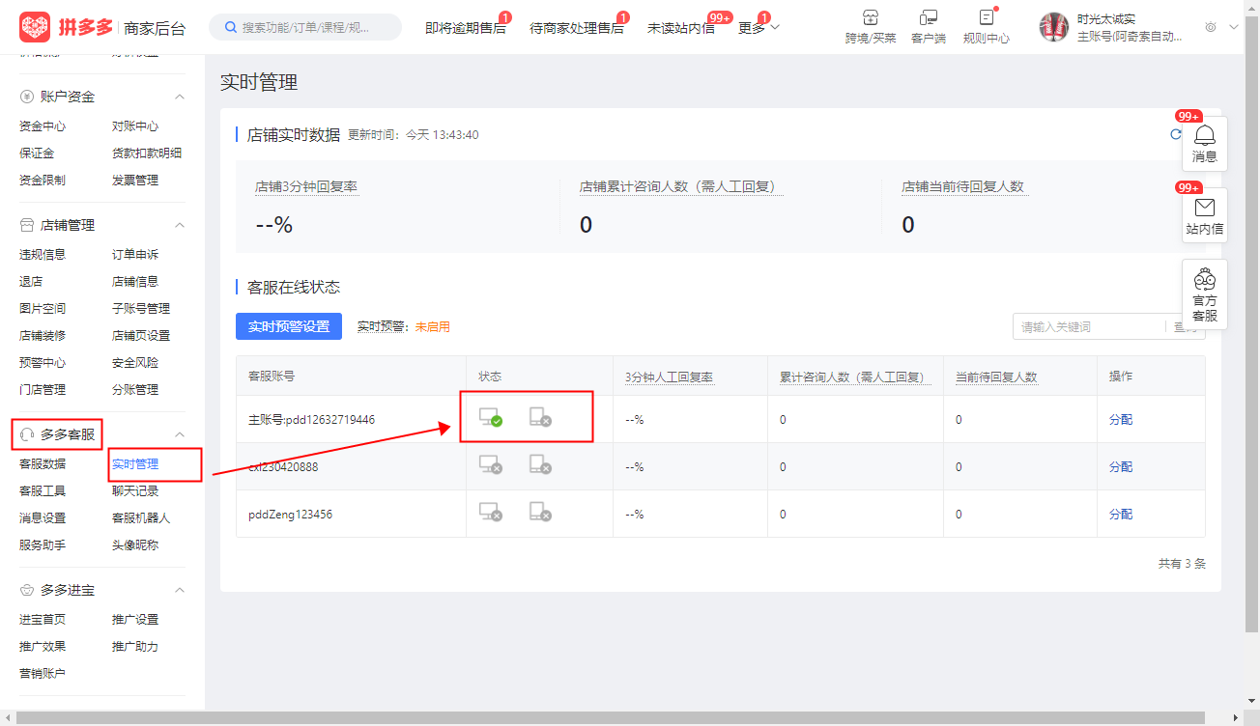
Task: Click 分配 for cxl230420888 row
Action: pyautogui.click(x=1121, y=467)
